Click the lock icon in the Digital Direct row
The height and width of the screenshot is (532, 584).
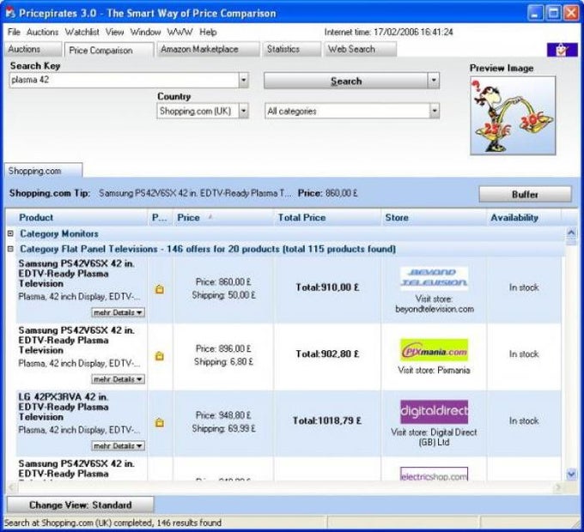[x=160, y=422]
